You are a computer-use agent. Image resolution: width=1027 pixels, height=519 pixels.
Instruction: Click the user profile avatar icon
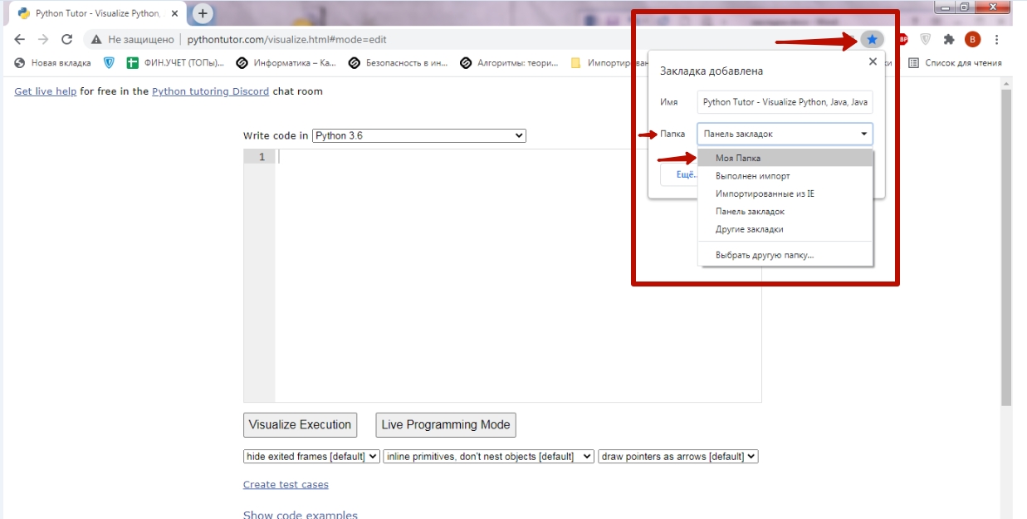[972, 39]
